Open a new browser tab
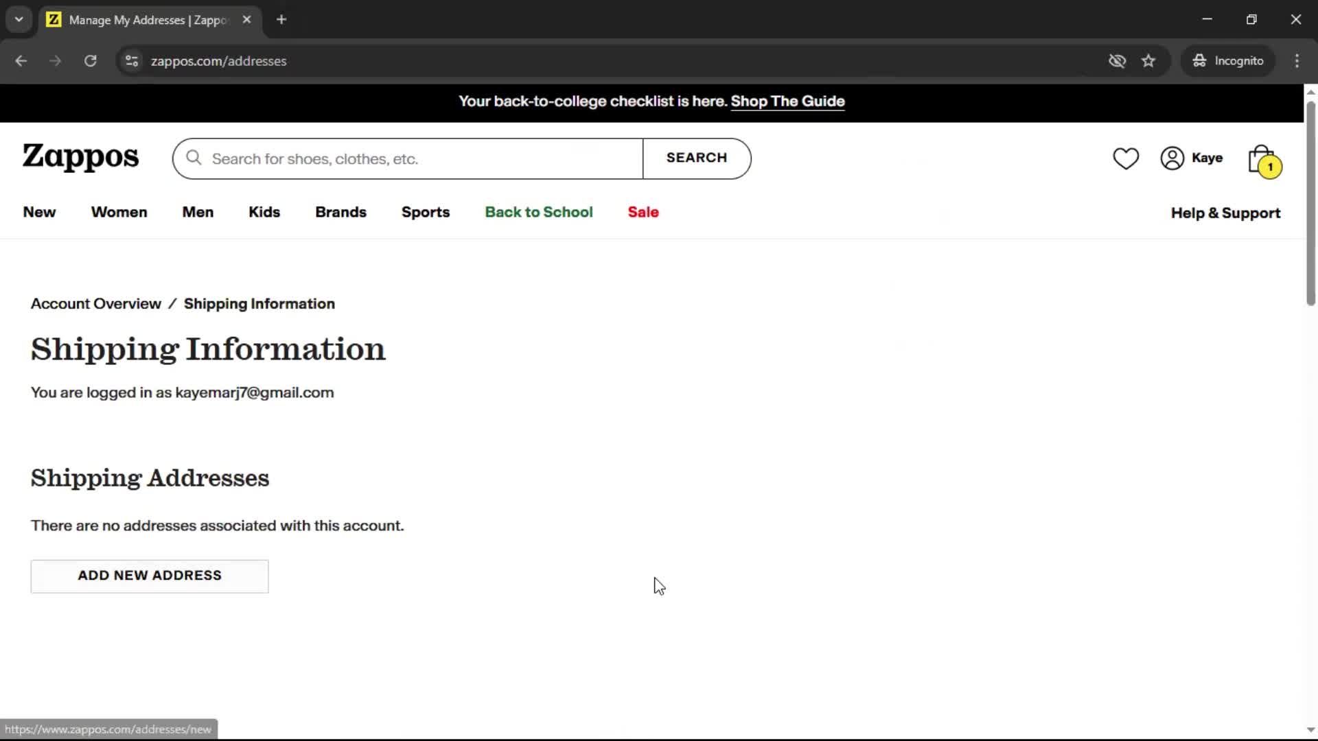Image resolution: width=1318 pixels, height=741 pixels. coord(281,20)
